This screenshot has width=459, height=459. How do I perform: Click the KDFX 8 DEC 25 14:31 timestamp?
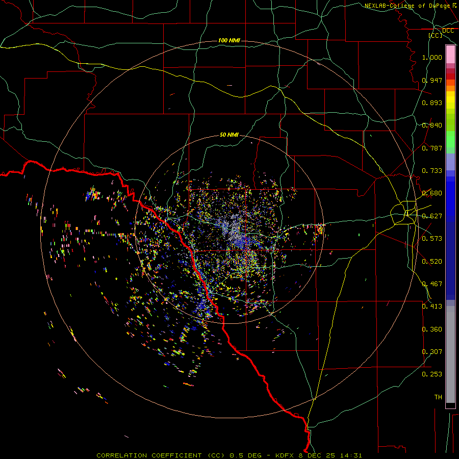coord(318,455)
